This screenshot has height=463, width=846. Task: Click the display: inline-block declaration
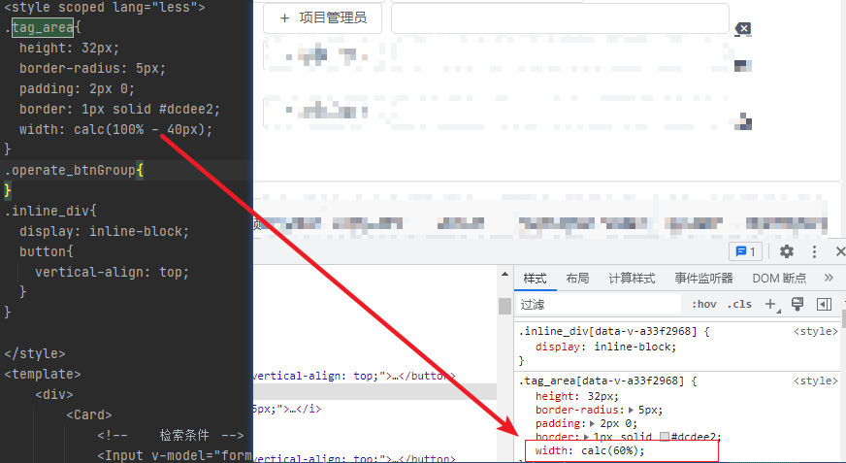coord(605,347)
